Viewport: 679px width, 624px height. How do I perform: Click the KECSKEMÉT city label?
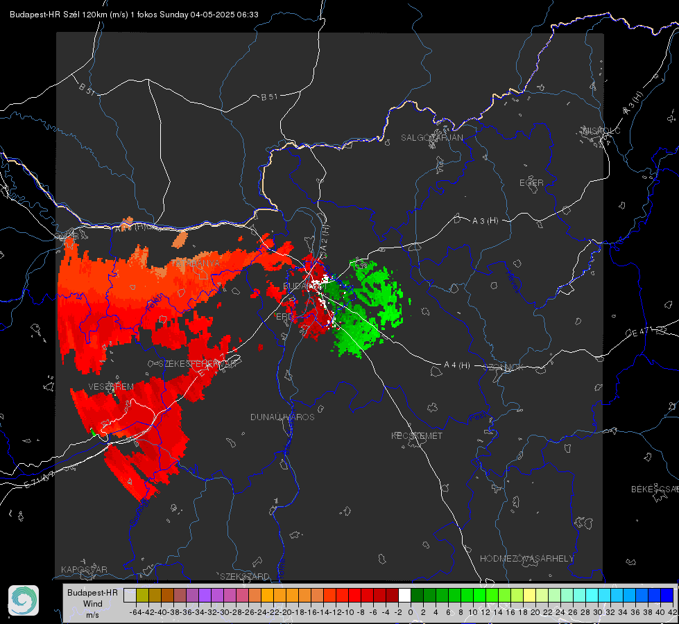coord(417,435)
